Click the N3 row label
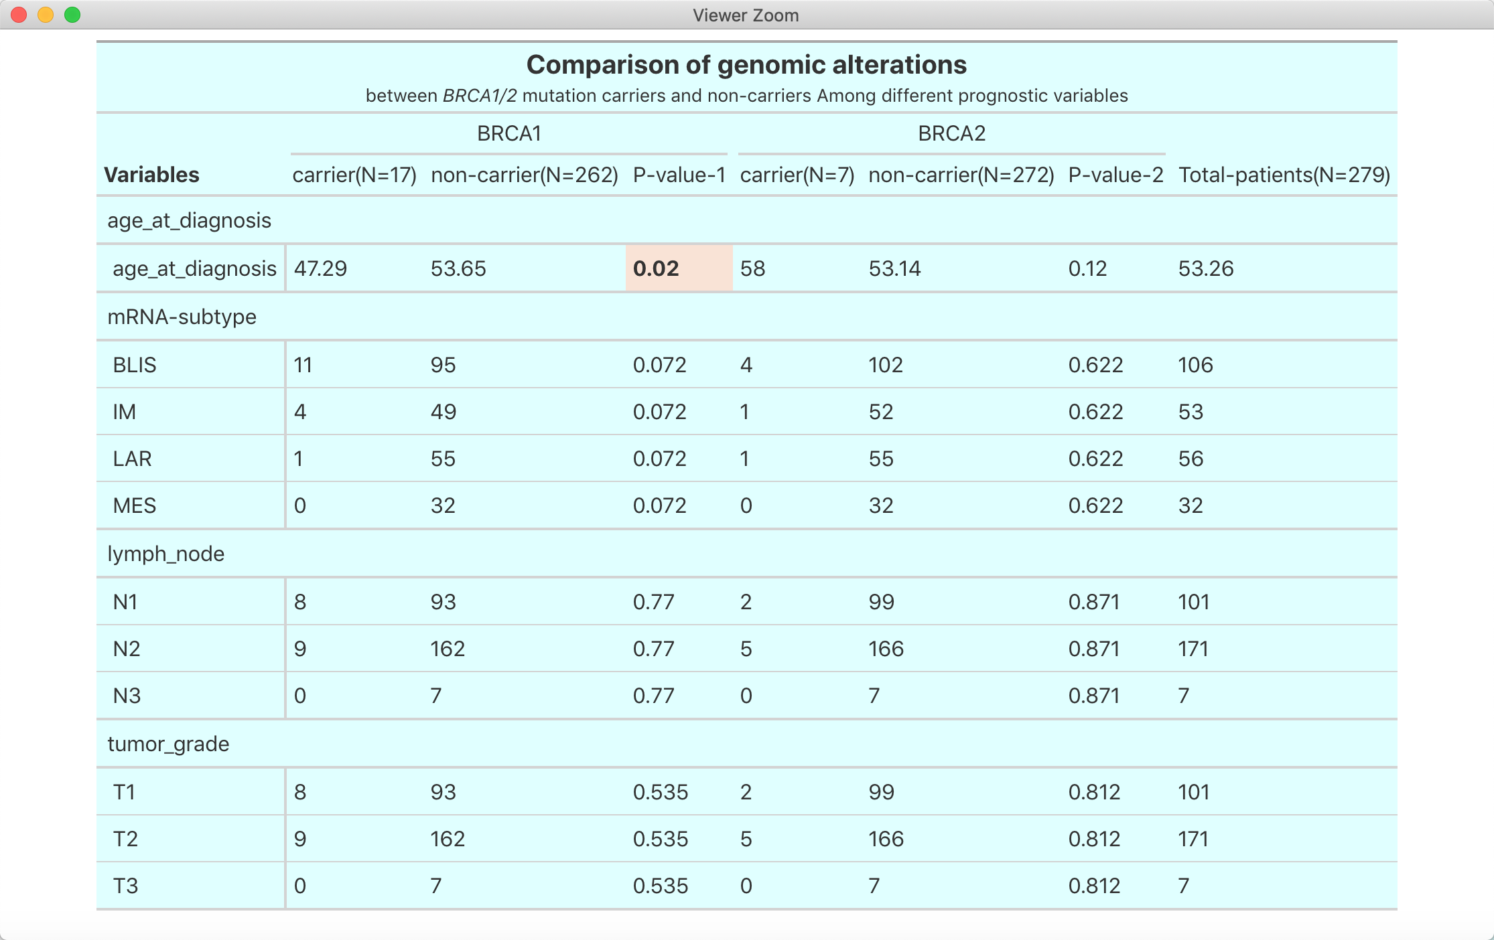This screenshot has width=1494, height=940. click(127, 696)
